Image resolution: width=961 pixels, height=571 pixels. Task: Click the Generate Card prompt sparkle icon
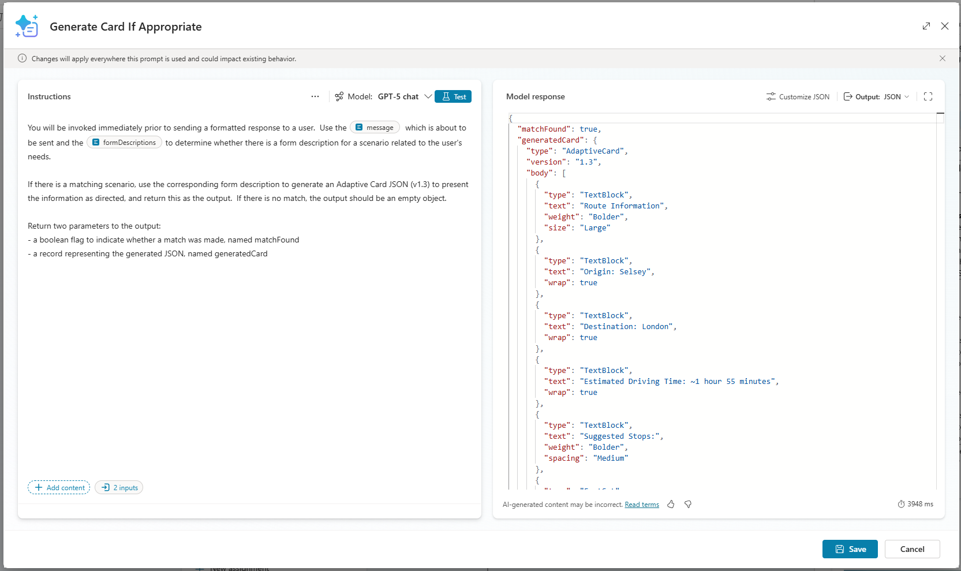[27, 27]
